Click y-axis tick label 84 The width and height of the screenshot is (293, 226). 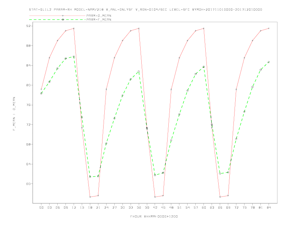pos(28,65)
